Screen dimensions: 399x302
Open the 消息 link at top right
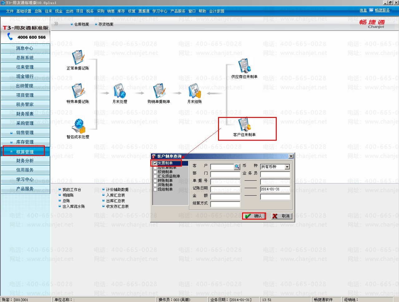click(x=363, y=10)
